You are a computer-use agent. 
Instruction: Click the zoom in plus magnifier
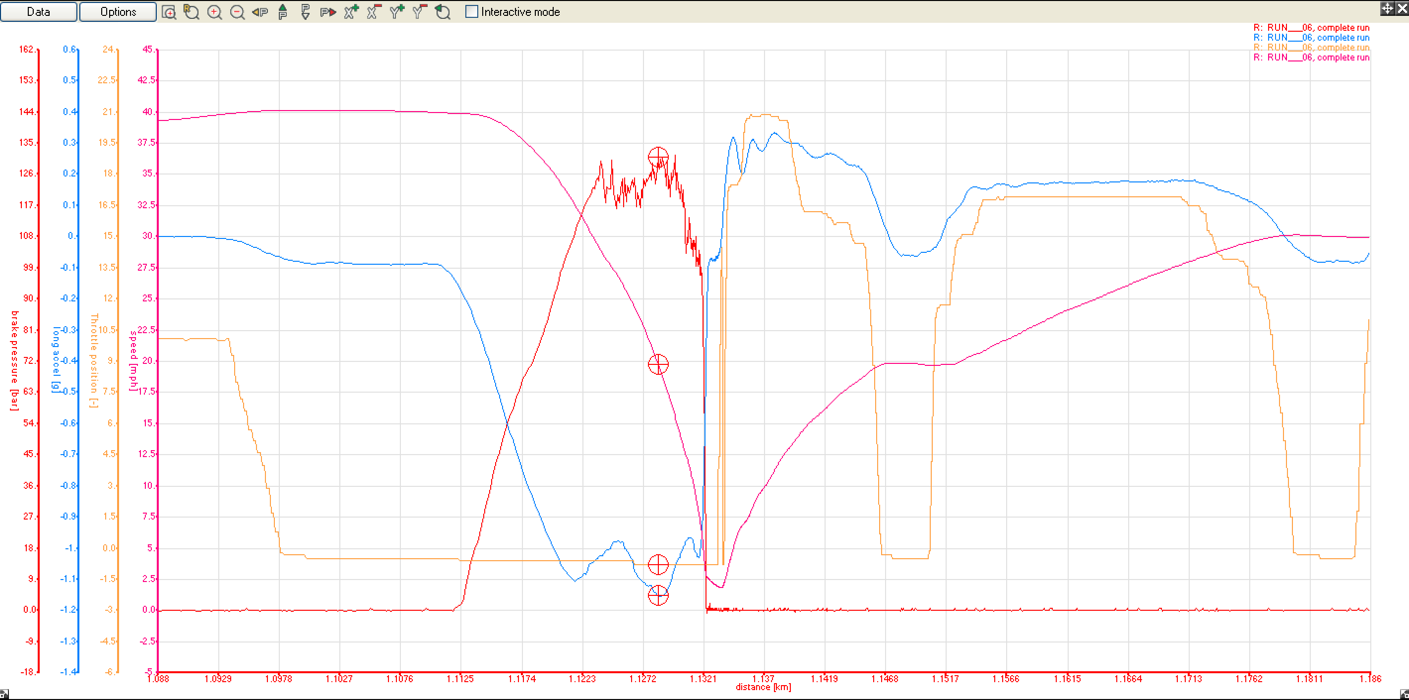click(214, 12)
